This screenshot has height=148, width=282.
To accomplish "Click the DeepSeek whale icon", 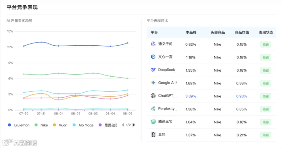I will (x=153, y=70).
